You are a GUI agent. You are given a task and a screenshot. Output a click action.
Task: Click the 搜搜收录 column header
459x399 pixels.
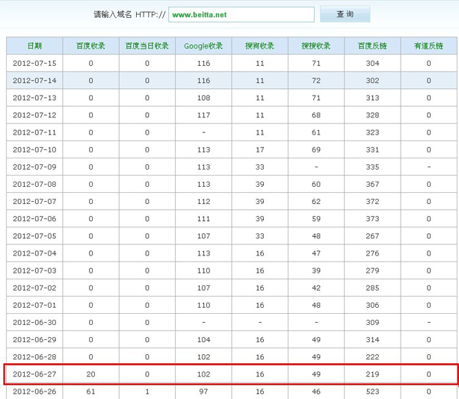316,46
